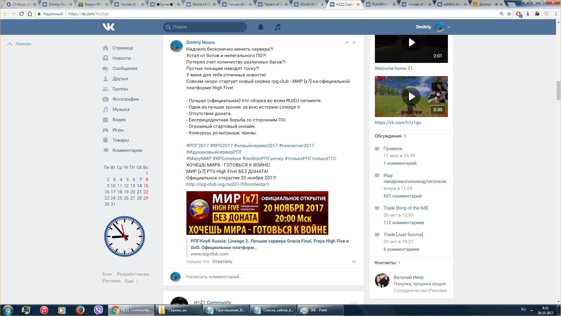The height and width of the screenshot is (316, 561).
Task: Open the Скрины_вк folder in taskbar
Action: 178,310
